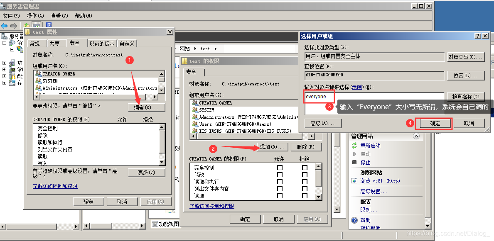Image resolution: width=494 pixels, height=241 pixels.
Task: Click 取消 in the 选择用户或组 dialog
Action: (x=469, y=124)
